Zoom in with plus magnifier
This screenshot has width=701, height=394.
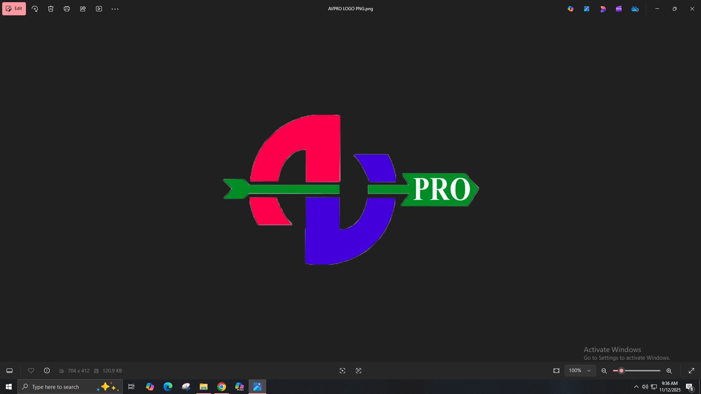point(669,371)
